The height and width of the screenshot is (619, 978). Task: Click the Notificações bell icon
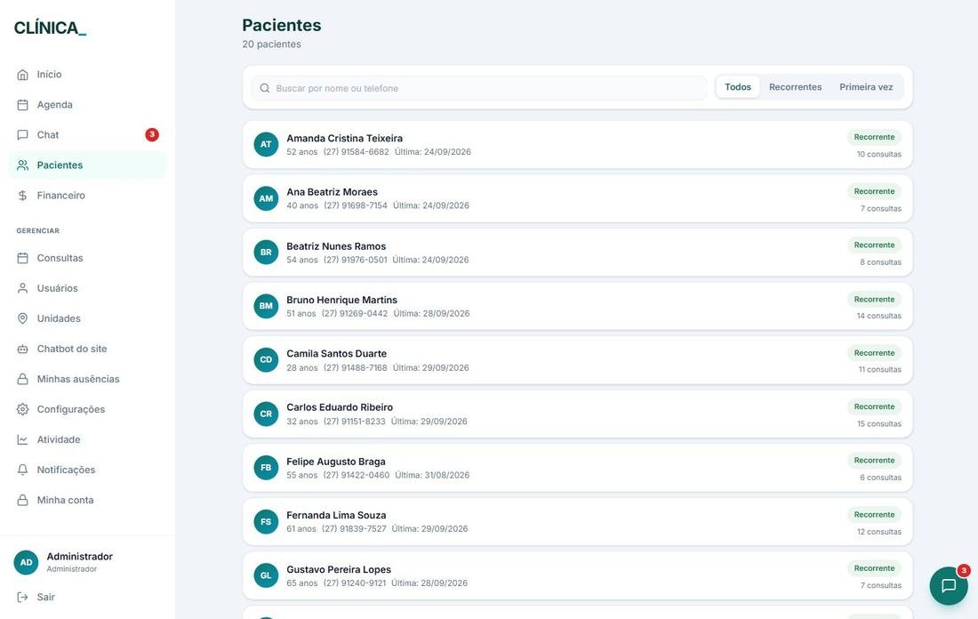point(22,470)
